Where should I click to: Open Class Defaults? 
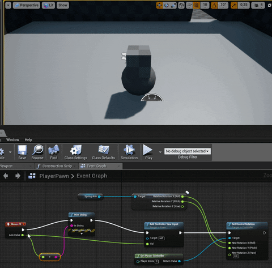103,152
